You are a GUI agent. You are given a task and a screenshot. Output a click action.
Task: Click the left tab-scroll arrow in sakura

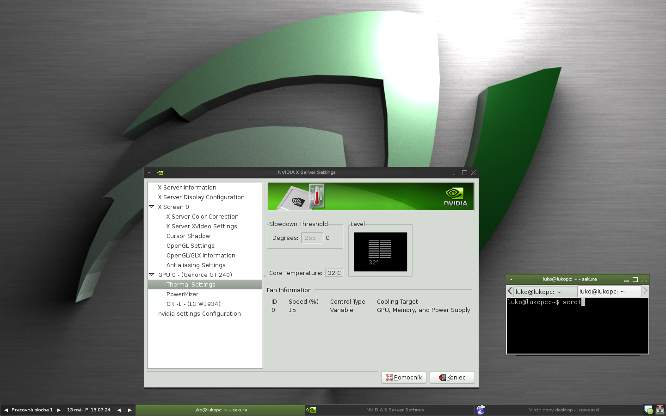point(510,291)
